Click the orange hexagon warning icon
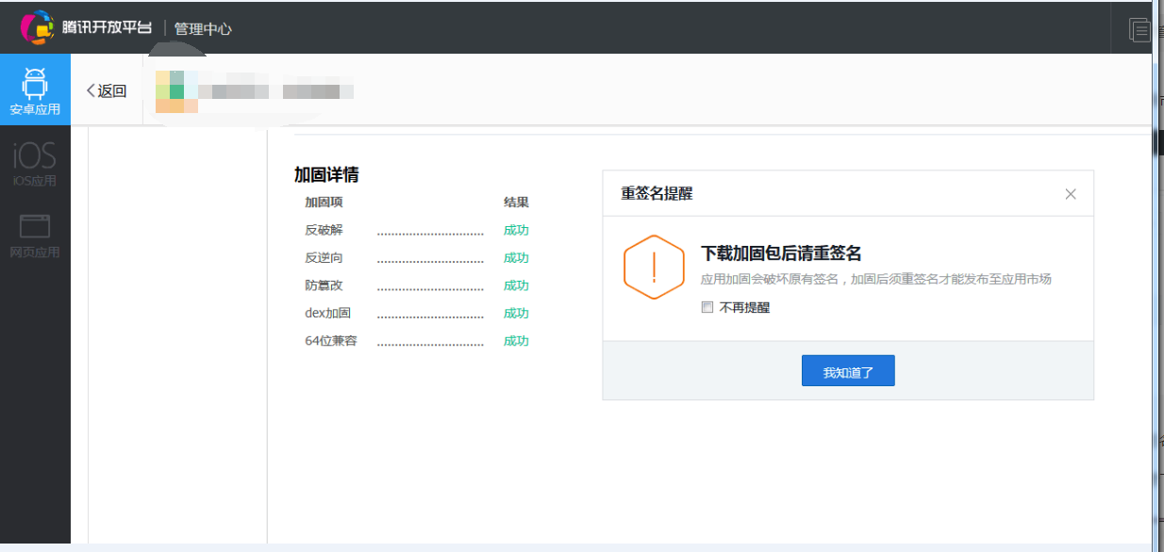 (654, 267)
